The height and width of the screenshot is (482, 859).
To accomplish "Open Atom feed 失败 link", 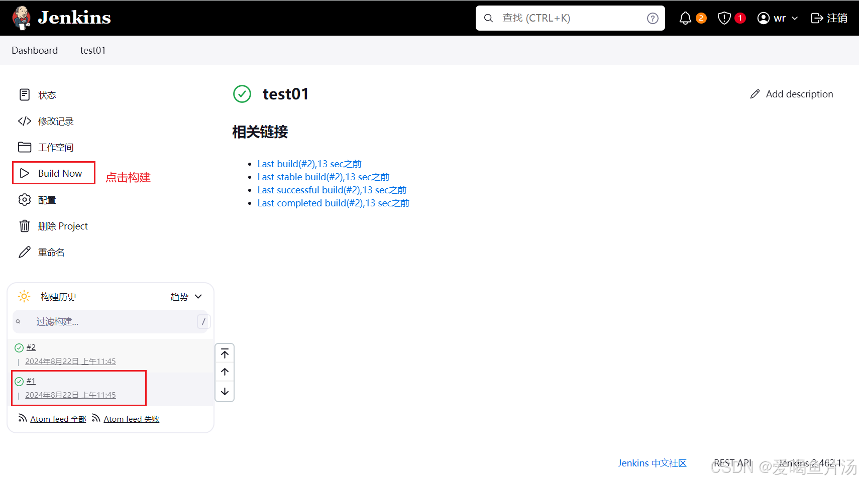I will pos(132,419).
